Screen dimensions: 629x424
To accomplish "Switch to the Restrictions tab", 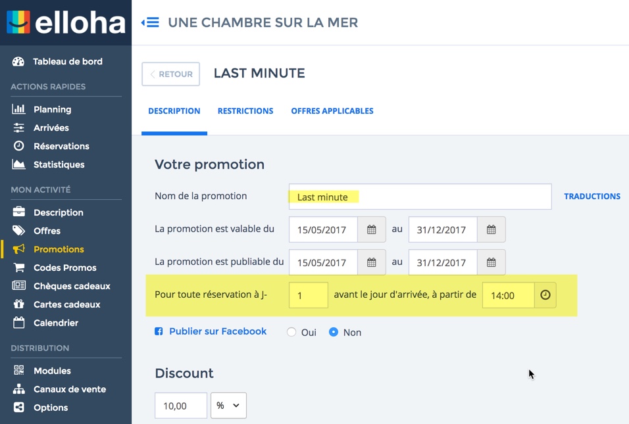I will click(x=245, y=111).
